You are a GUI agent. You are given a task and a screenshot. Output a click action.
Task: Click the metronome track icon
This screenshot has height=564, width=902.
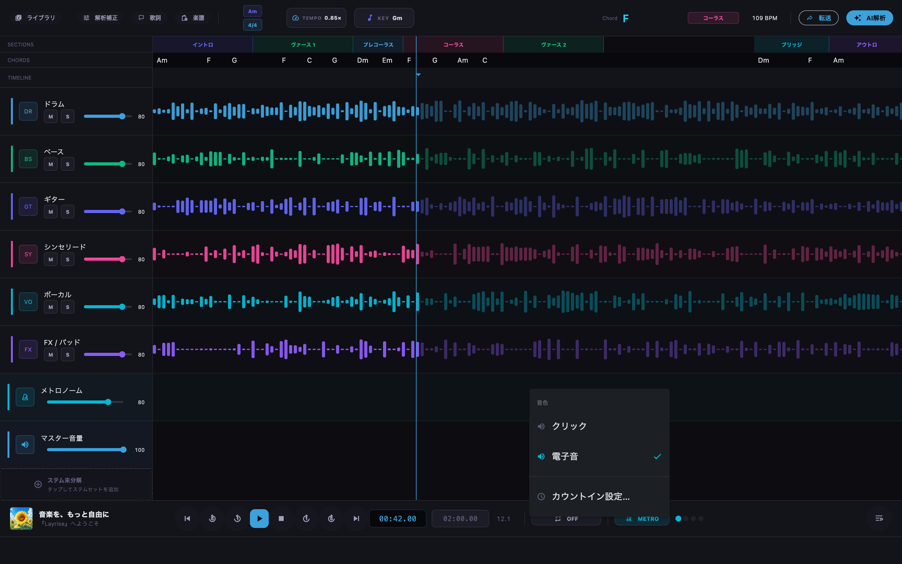(x=25, y=397)
